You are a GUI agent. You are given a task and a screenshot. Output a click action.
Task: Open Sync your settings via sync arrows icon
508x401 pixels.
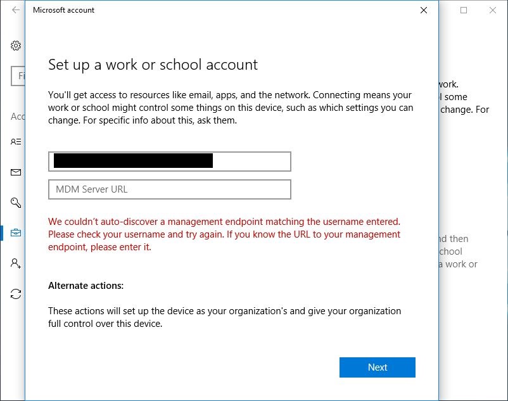tap(16, 293)
